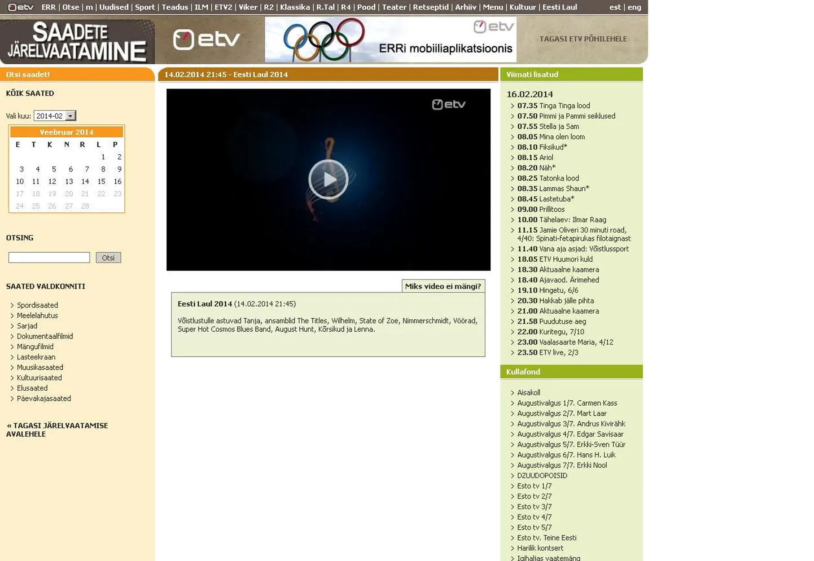Screen dimensions: 814x561
Task: Open Augustivalgus 7/7. Erkki Nool
Action: click(x=562, y=466)
